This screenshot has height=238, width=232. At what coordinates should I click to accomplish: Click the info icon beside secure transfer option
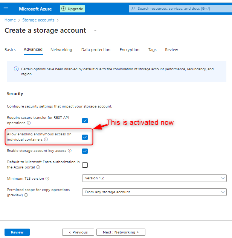click(29, 123)
